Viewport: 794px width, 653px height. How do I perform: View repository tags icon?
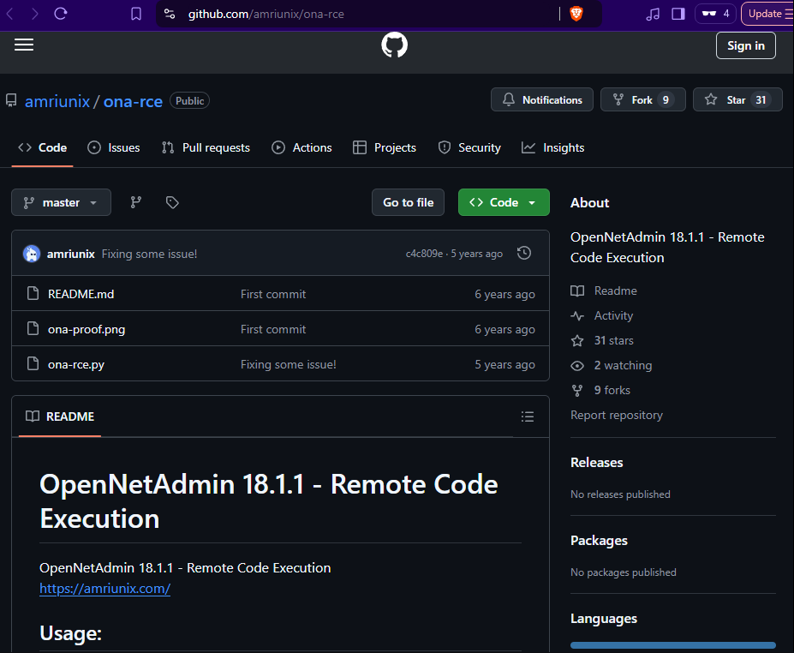tap(172, 202)
